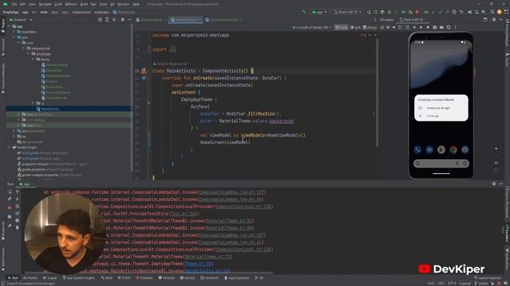
Task: Click the Project vertical side tab
Action: pyautogui.click(x=3, y=25)
